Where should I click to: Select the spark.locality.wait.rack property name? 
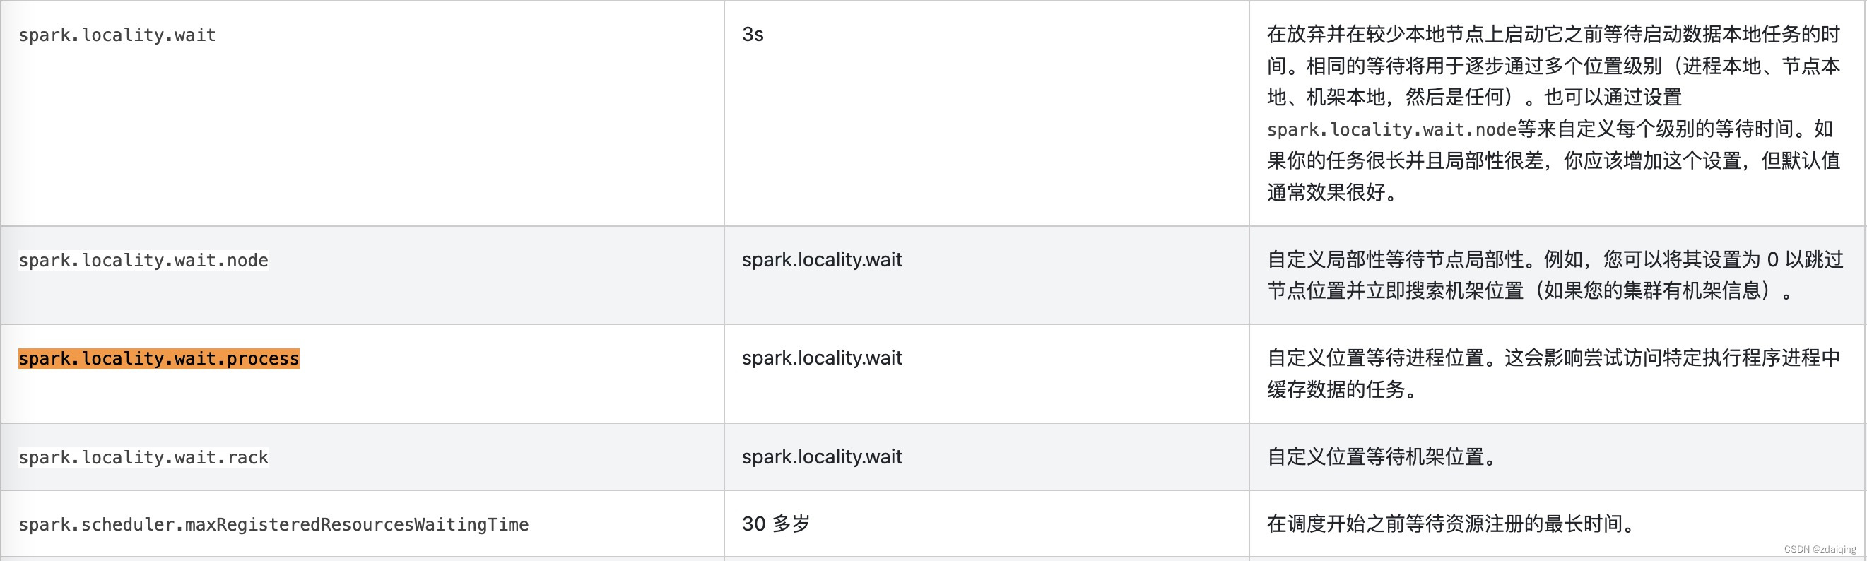coord(143,457)
